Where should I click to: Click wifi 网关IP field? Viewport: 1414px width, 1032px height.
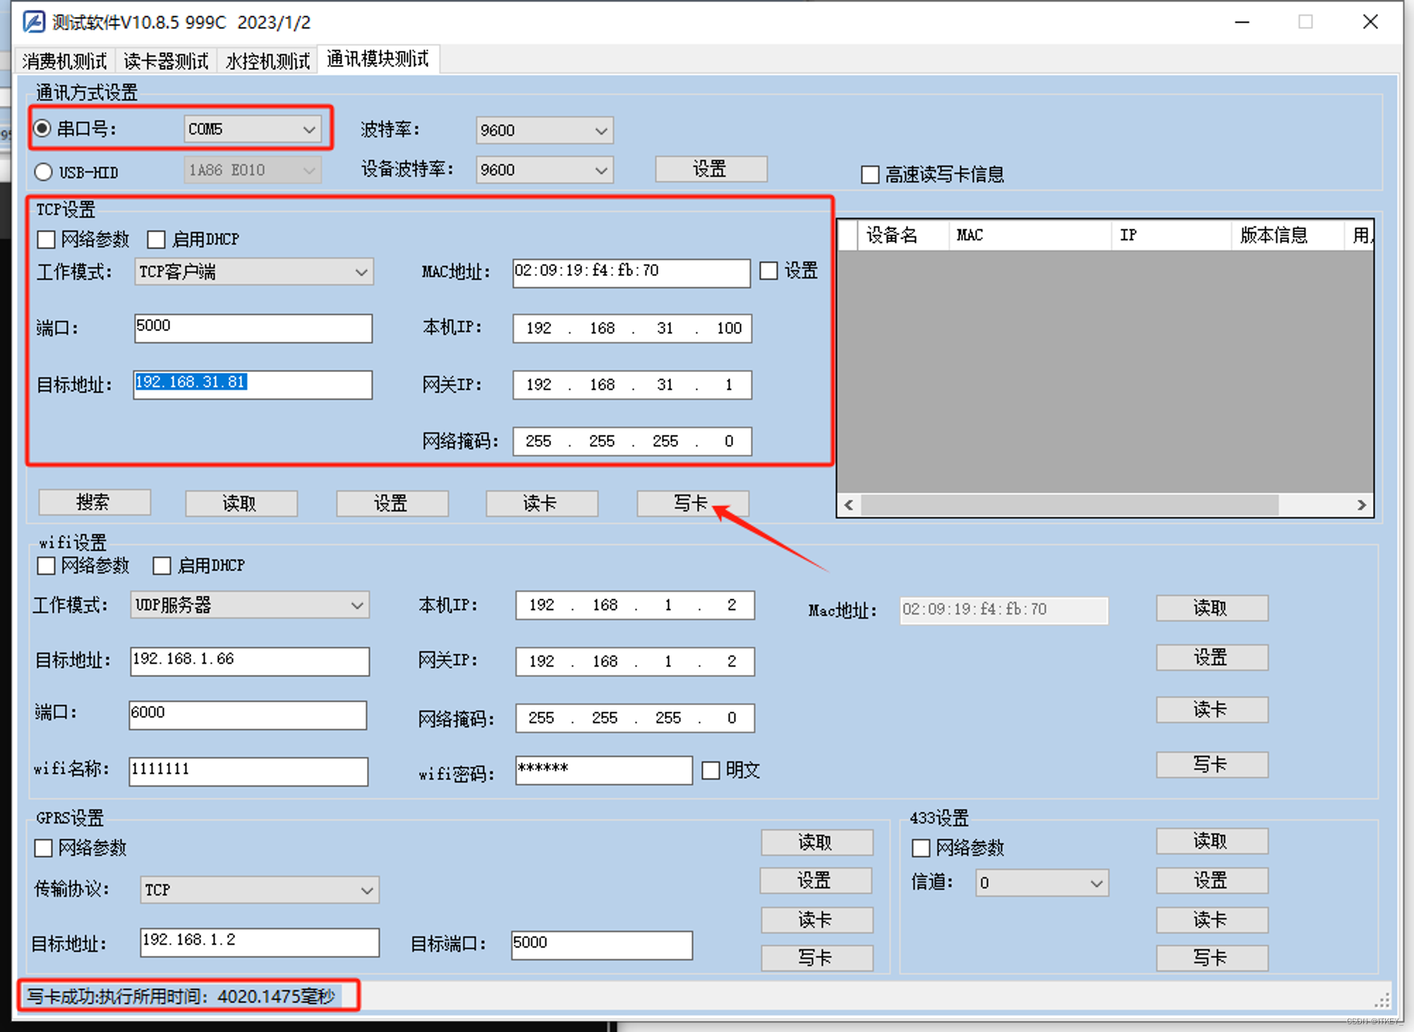point(635,661)
